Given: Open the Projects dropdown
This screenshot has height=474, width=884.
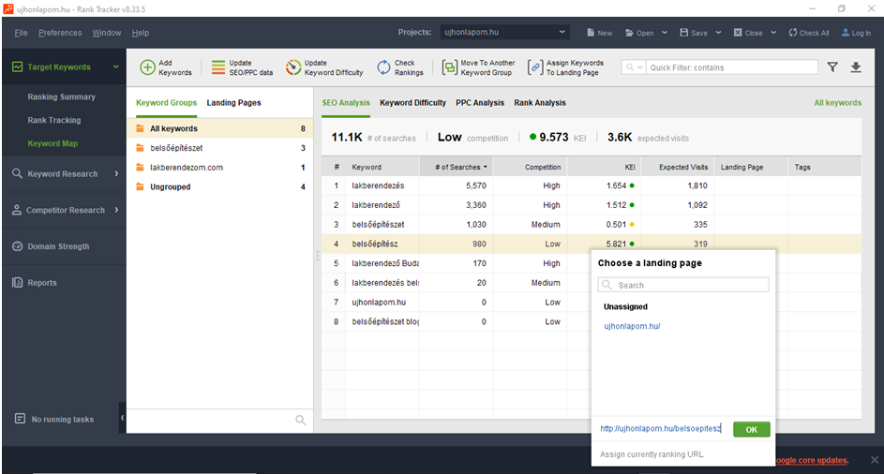Looking at the screenshot, I should [x=504, y=32].
